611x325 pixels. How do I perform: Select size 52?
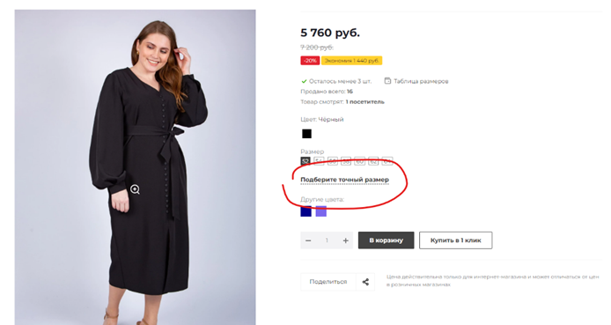click(305, 161)
